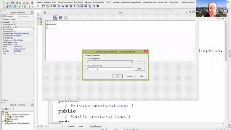Viewport: 231px width, 130px height.
Task: Close the ConnectionString dialog with the red X
Action: pos(146,51)
